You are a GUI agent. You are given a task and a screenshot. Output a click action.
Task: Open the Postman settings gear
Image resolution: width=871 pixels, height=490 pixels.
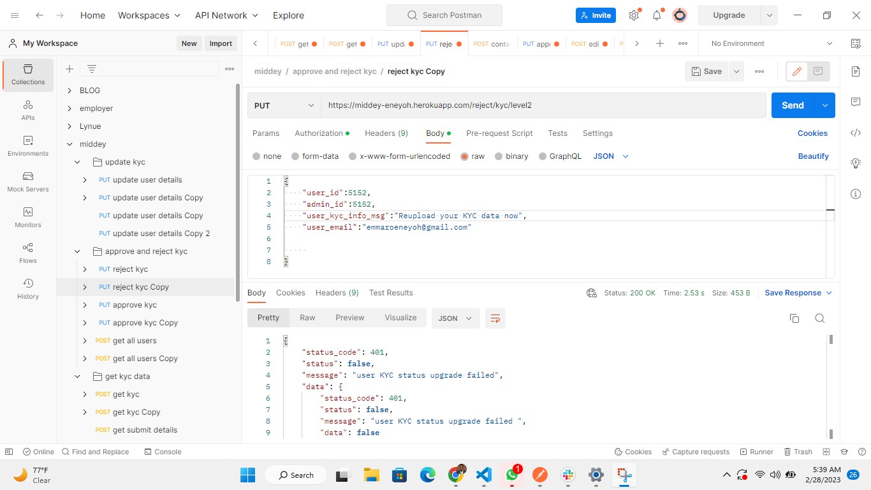634,15
